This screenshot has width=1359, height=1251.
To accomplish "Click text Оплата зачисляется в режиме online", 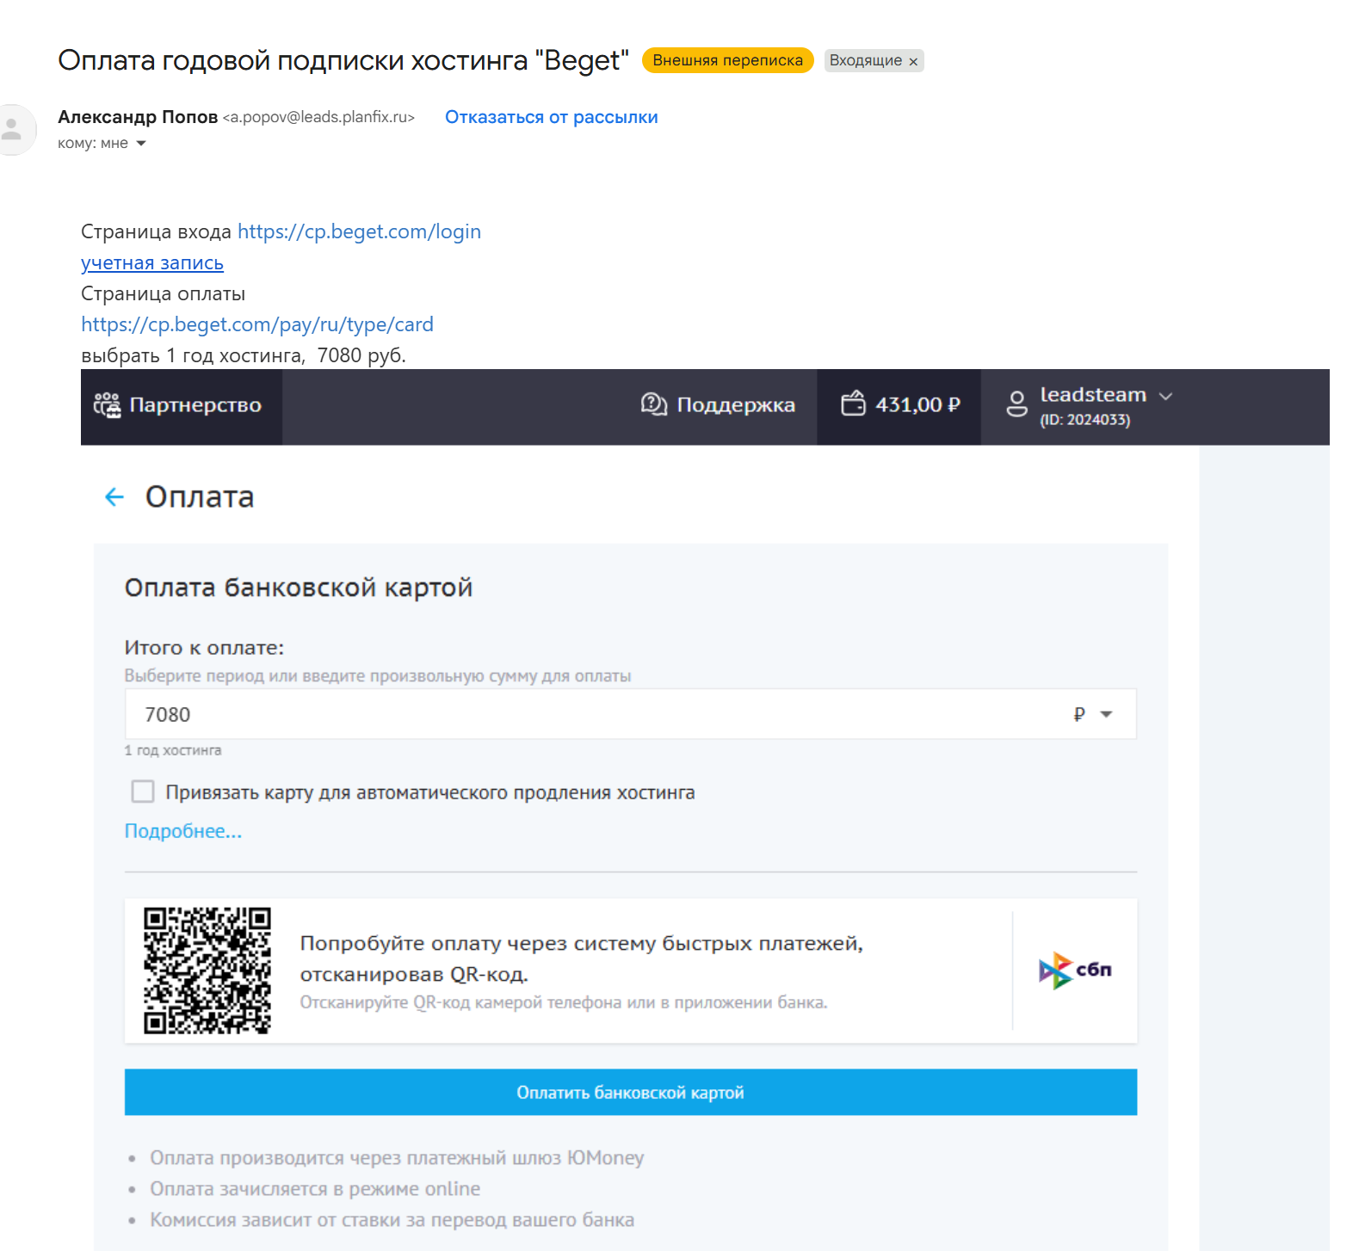I will (x=315, y=1189).
